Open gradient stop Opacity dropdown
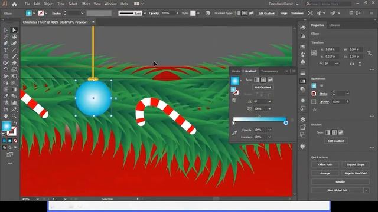378x212 pixels. tap(269, 130)
